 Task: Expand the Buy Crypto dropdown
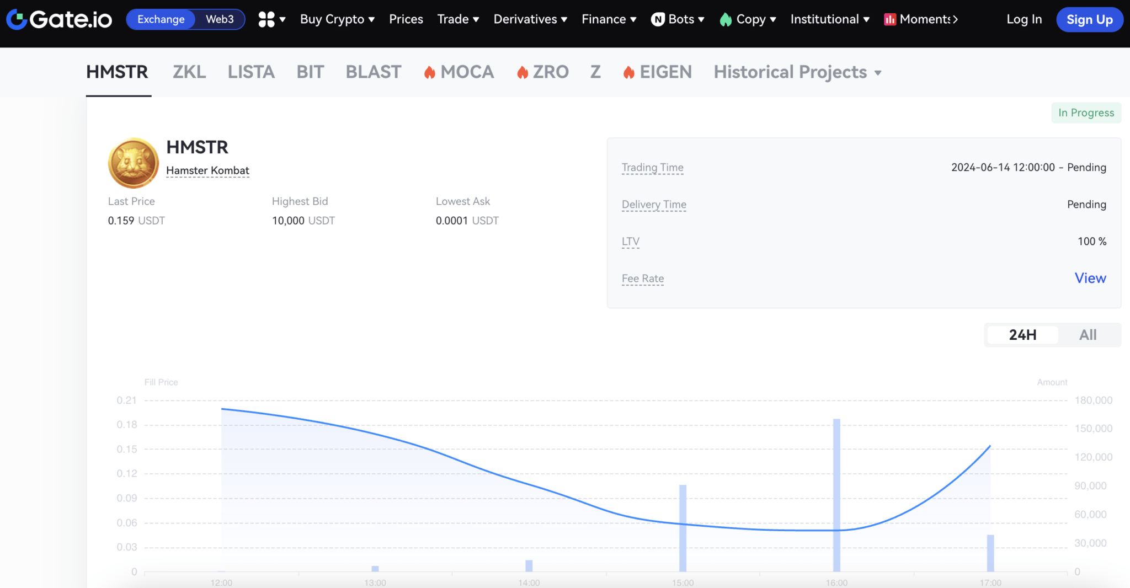coord(337,19)
